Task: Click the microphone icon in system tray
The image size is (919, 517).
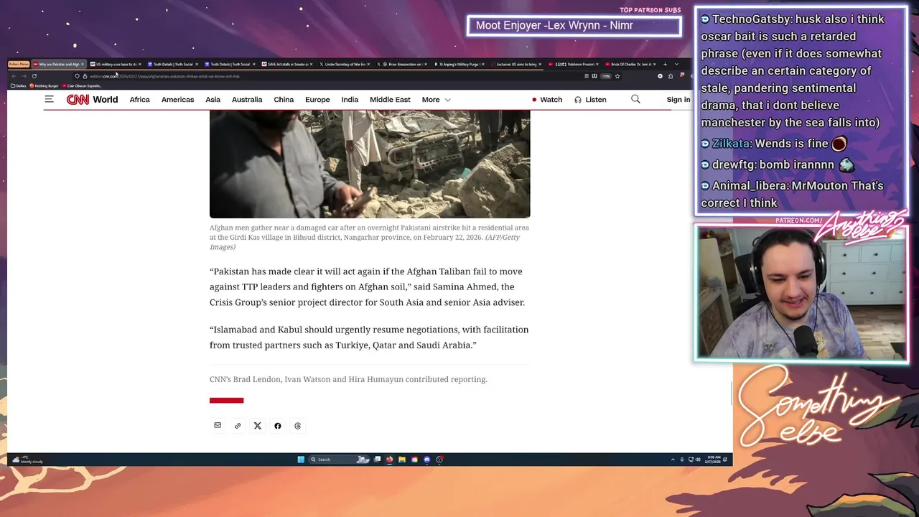Action: 682,460
